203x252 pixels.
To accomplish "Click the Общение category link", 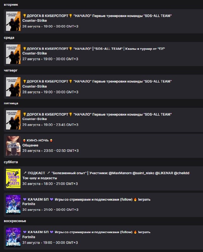I will (30, 145).
